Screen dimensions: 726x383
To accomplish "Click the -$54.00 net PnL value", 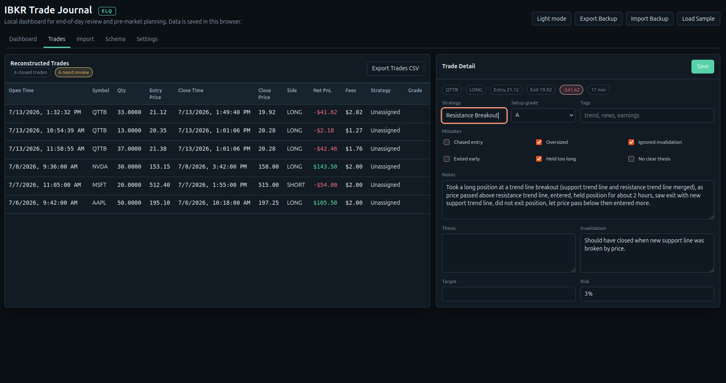I will point(325,185).
